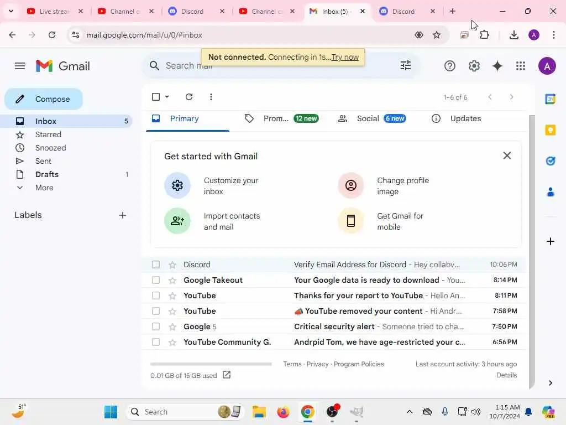Select the YouTube Community G. email checkbox
The image size is (566, 425).
coord(156,342)
